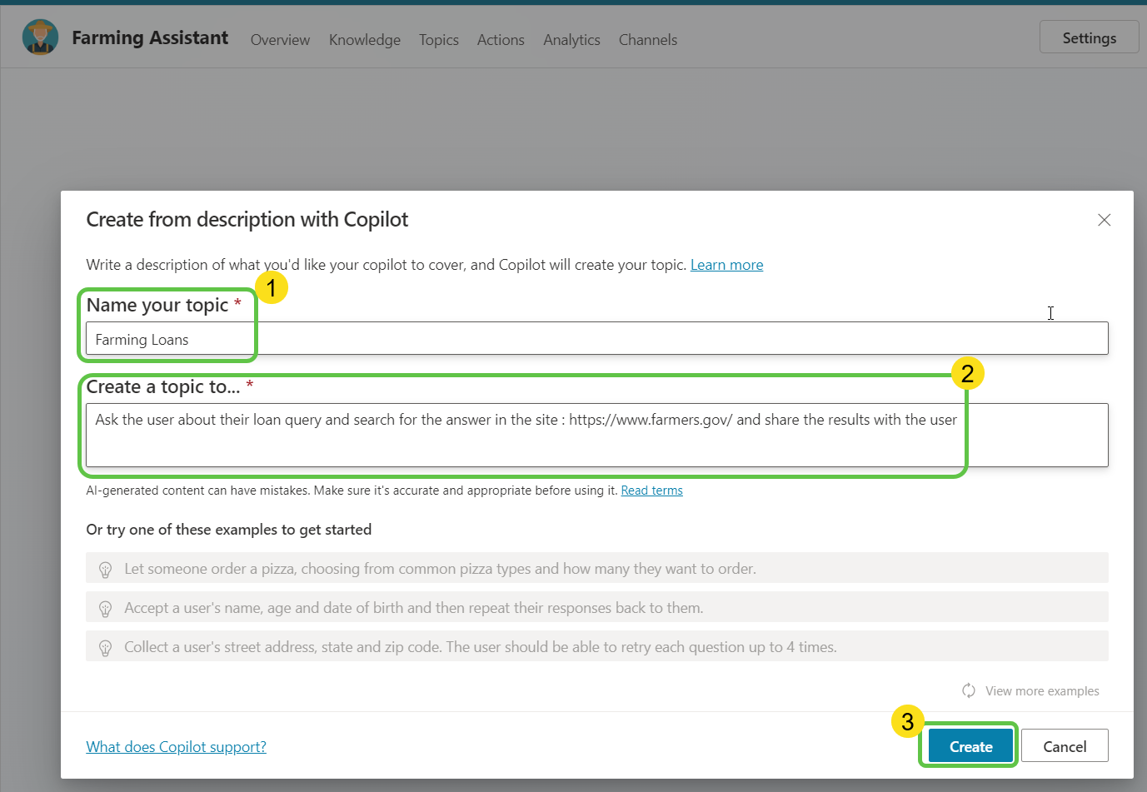Follow the Learn more link
Screen dimensions: 1147x792
[726, 265]
